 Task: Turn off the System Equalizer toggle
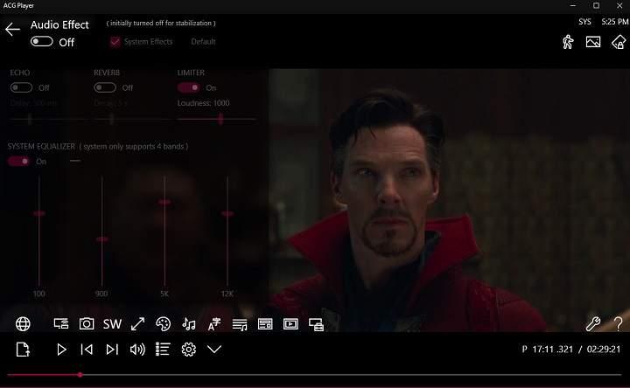18,162
